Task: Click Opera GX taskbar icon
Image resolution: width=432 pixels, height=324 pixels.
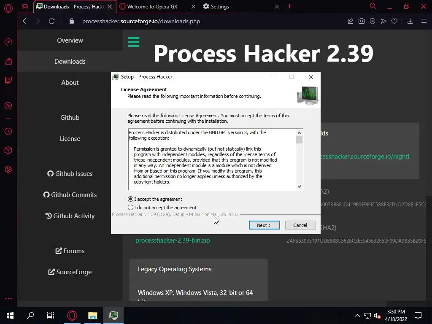Action: (x=72, y=316)
